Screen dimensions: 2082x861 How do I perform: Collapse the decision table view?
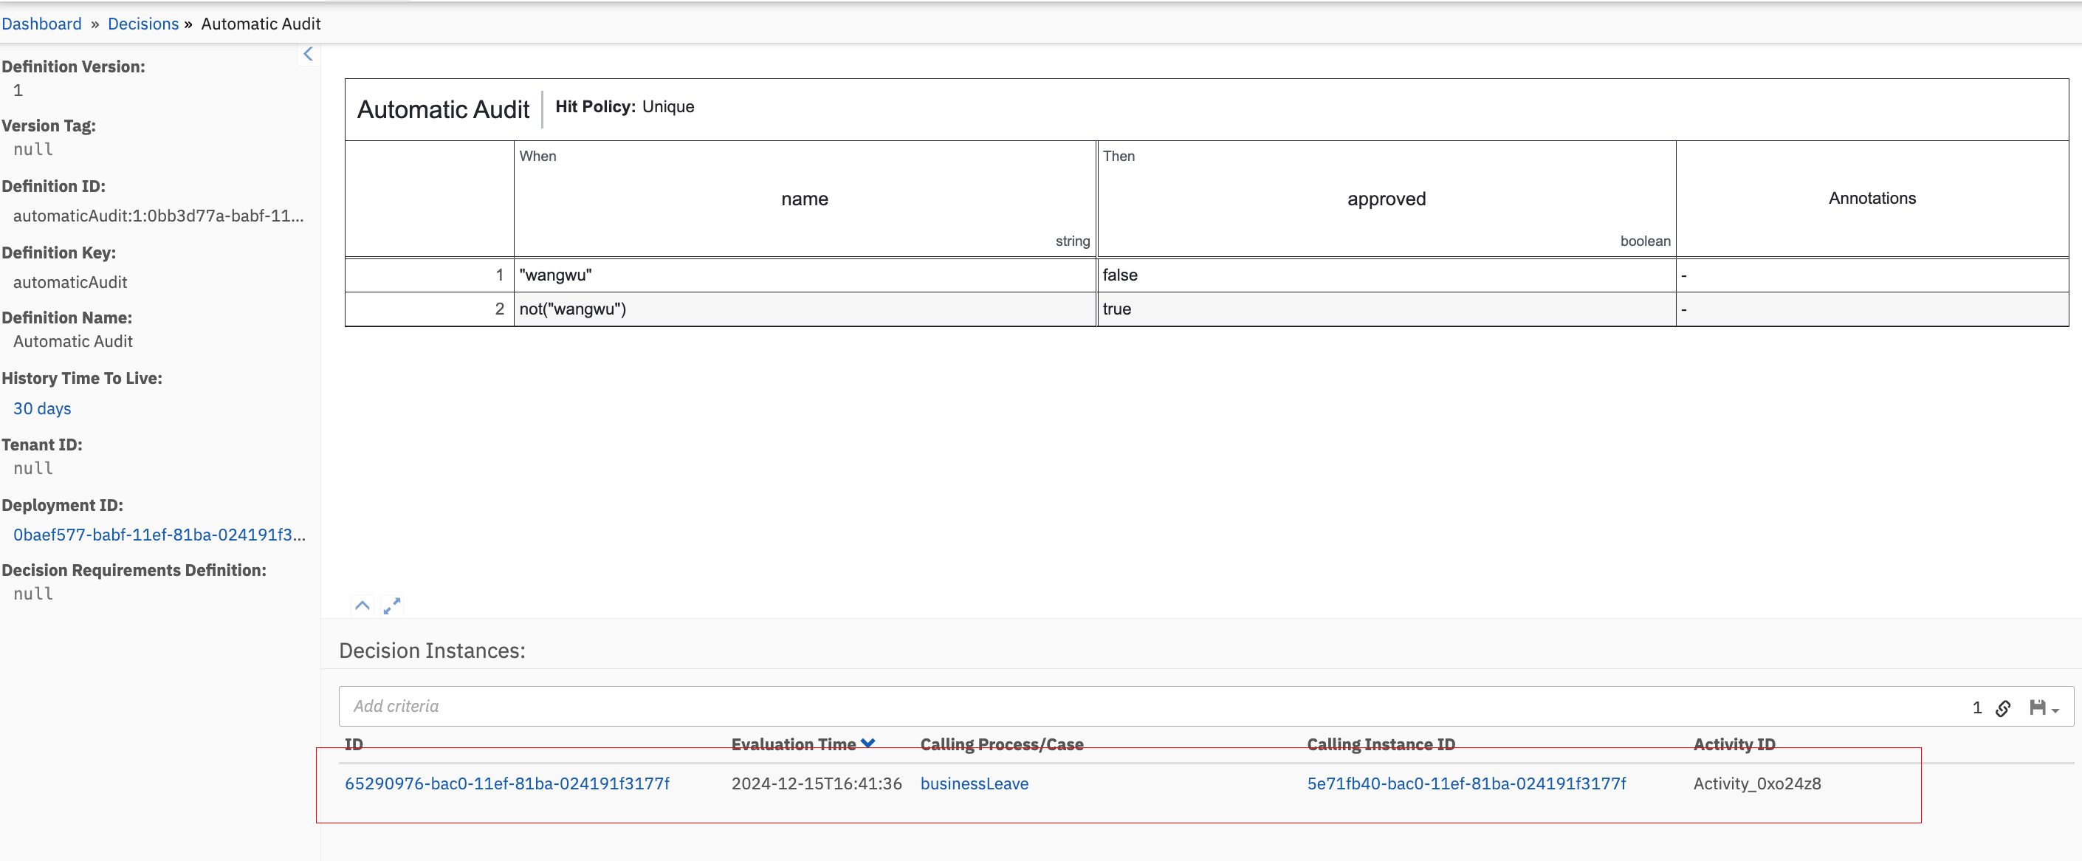tap(362, 606)
